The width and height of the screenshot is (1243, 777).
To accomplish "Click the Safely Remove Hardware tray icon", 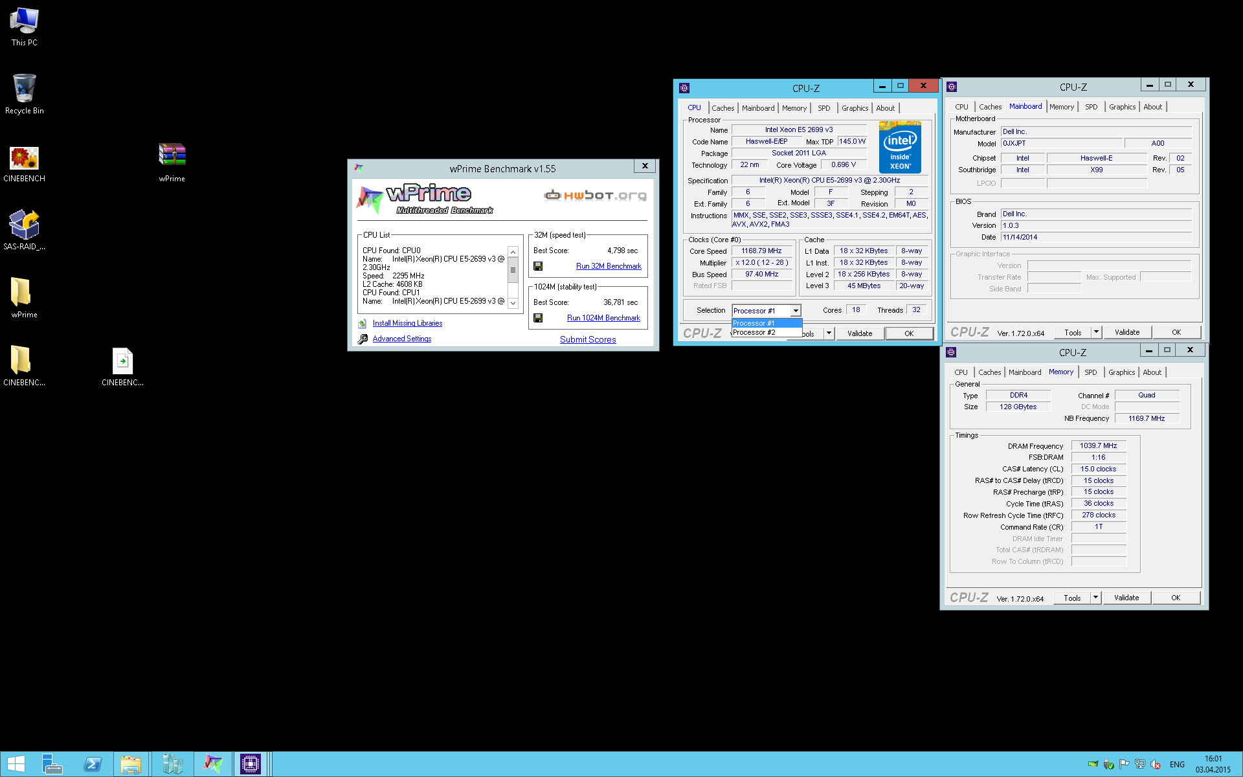I will tap(1109, 764).
